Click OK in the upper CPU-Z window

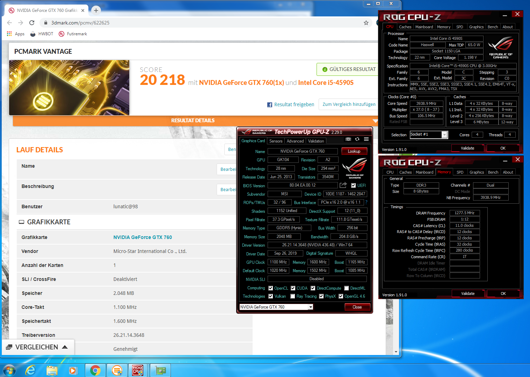[503, 148]
